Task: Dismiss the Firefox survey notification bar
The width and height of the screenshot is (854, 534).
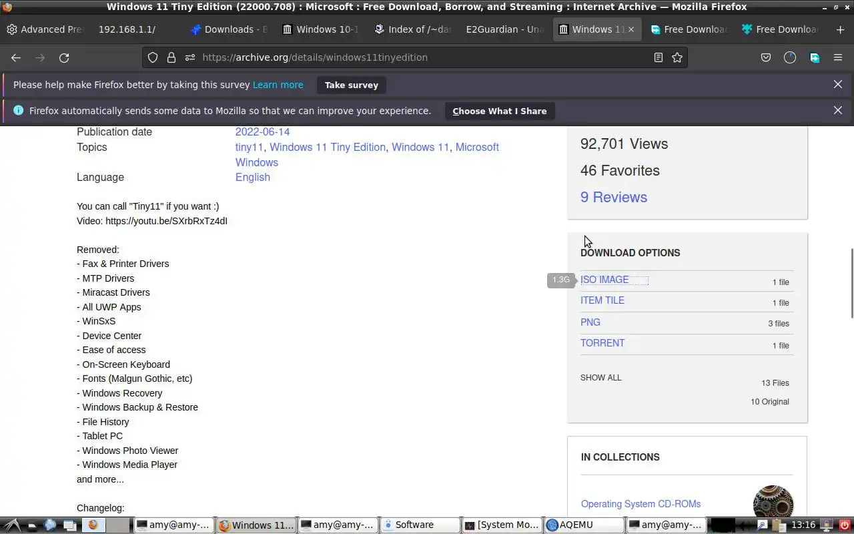Action: pos(838,85)
